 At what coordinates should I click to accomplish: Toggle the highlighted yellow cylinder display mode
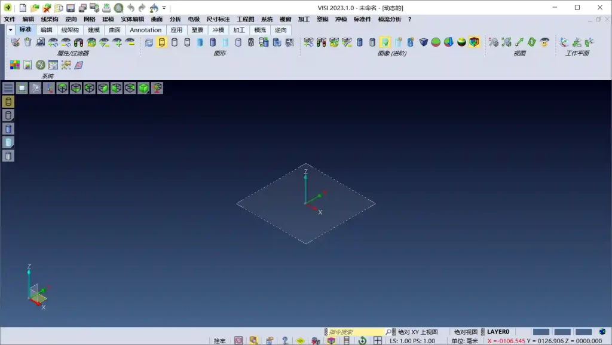point(162,42)
